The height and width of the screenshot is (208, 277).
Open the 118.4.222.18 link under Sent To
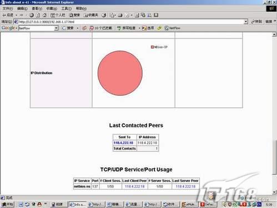click(x=123, y=143)
